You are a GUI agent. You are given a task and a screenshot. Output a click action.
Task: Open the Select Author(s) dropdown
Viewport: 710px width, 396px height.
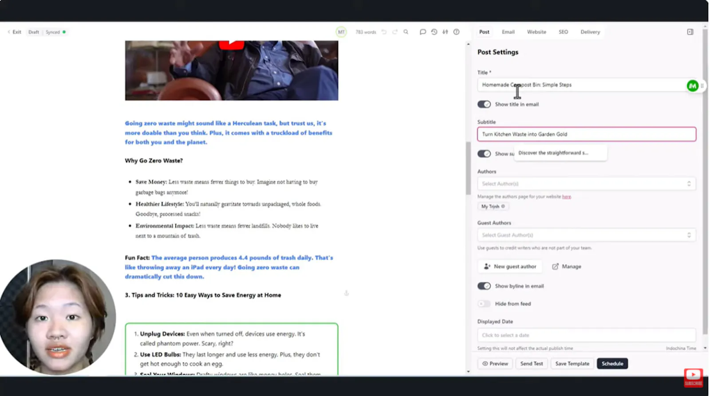(x=586, y=184)
